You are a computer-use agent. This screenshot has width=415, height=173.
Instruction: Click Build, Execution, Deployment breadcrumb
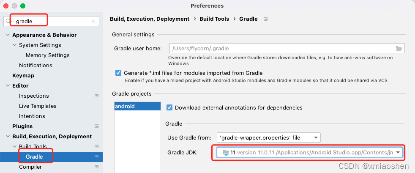tap(150, 19)
